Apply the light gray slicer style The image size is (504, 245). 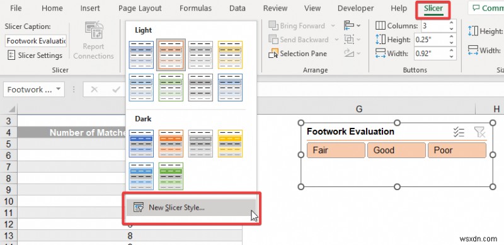click(200, 55)
